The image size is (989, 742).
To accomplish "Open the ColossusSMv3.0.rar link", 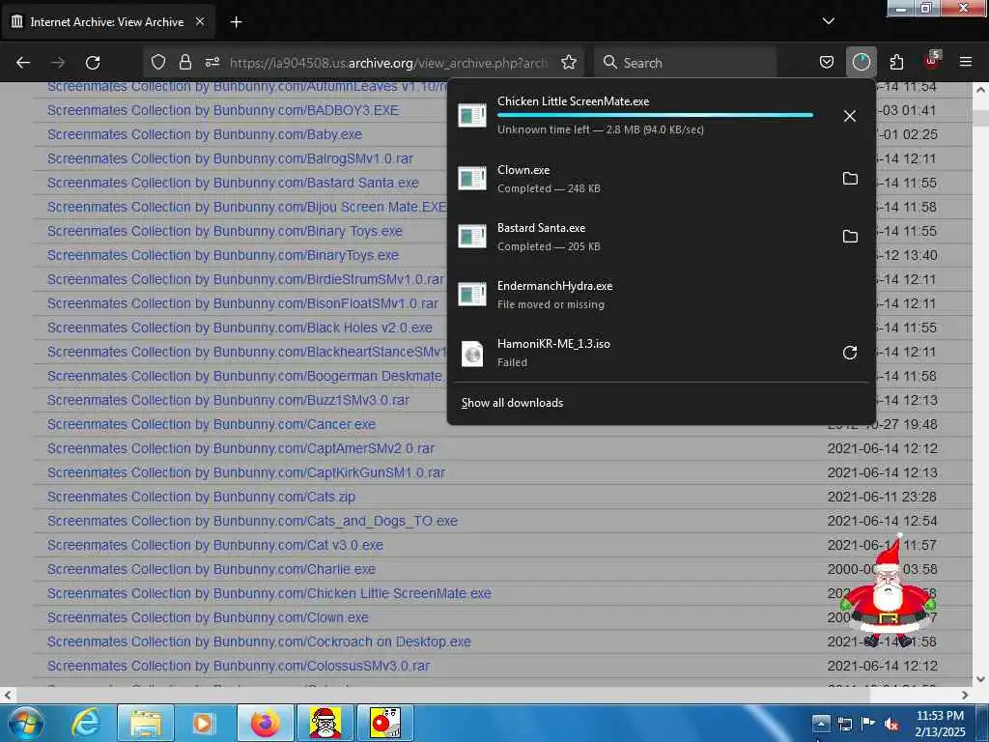I will pyautogui.click(x=239, y=666).
